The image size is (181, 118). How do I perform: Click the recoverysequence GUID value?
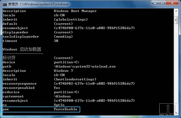[x=94, y=84]
